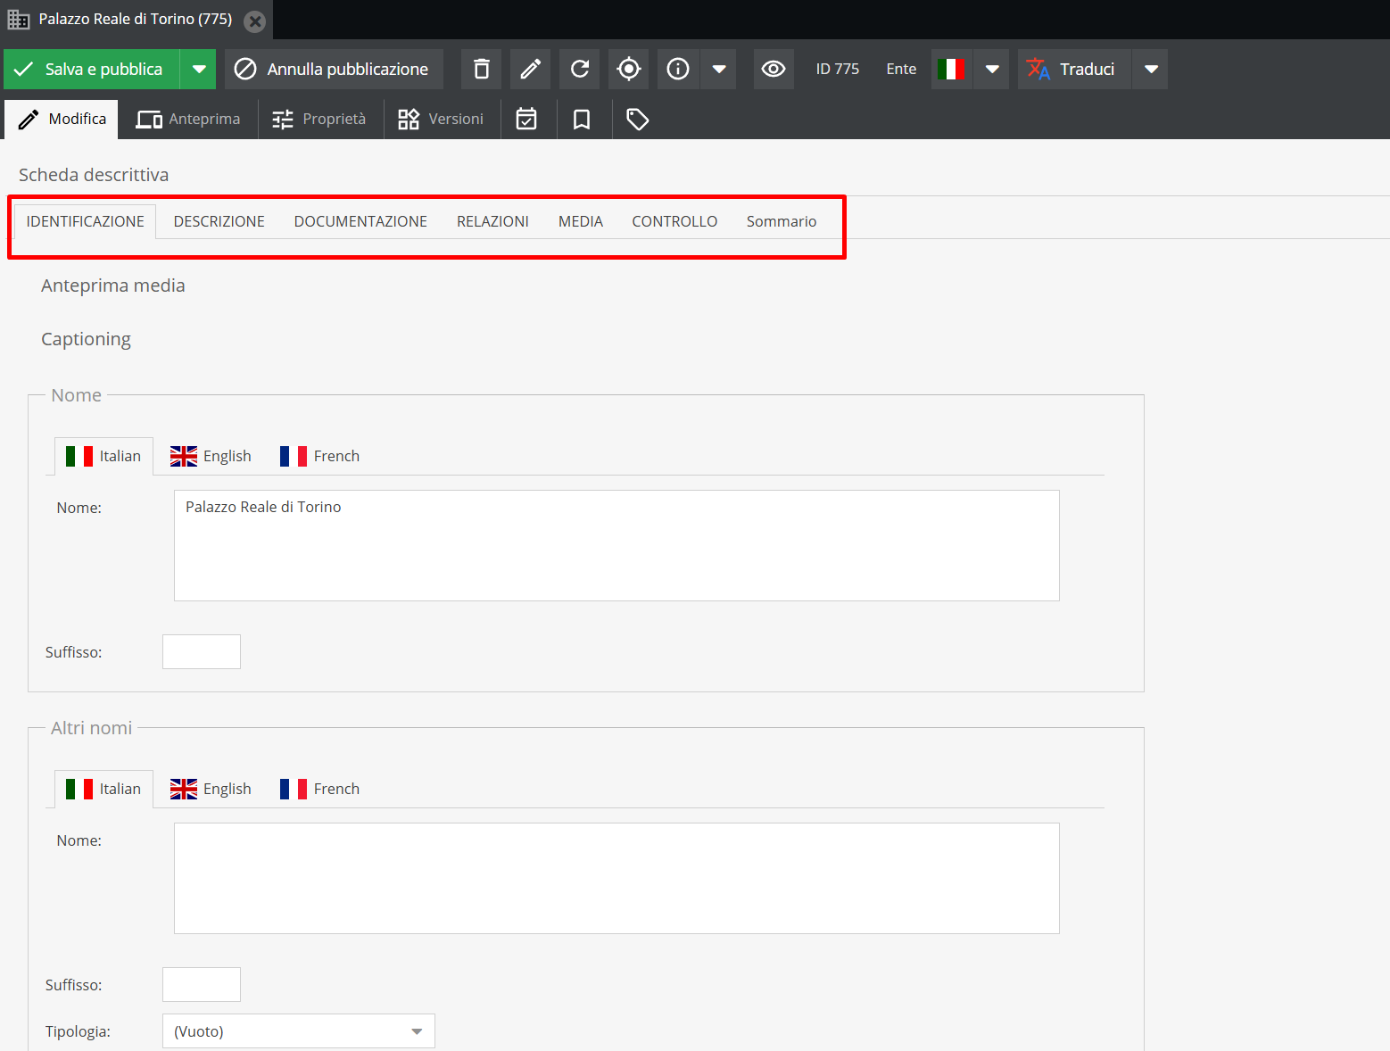Select the Sommario tab
The width and height of the screenshot is (1390, 1051).
[782, 221]
